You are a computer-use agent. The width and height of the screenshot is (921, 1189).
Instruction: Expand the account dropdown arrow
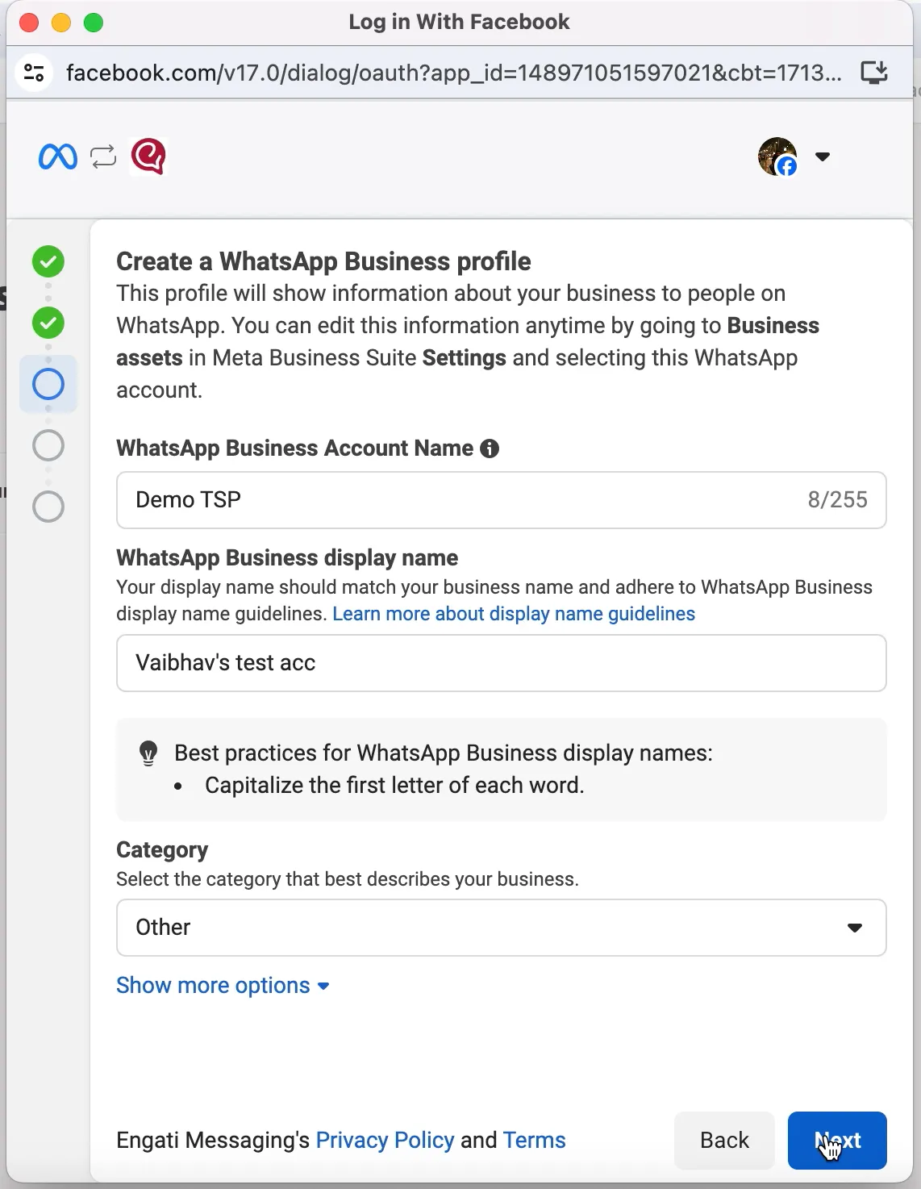point(823,156)
